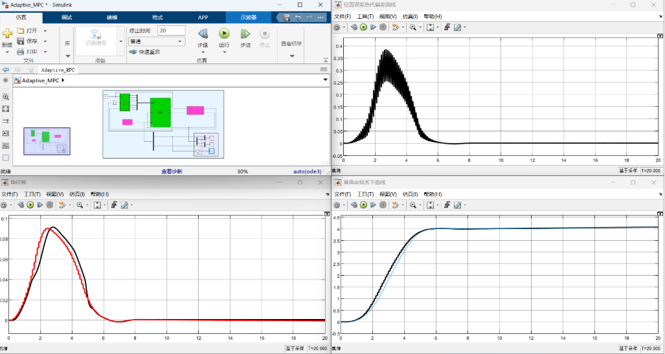Click the gear settings icon in 位置误差迭代偏差曲线 window
665x354 pixels.
tap(337, 27)
